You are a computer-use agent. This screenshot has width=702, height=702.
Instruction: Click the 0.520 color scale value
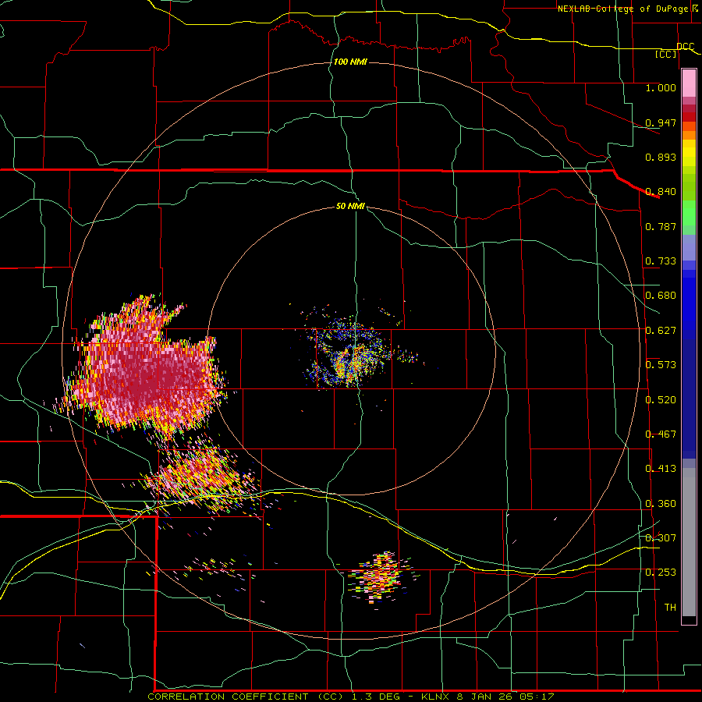(661, 399)
